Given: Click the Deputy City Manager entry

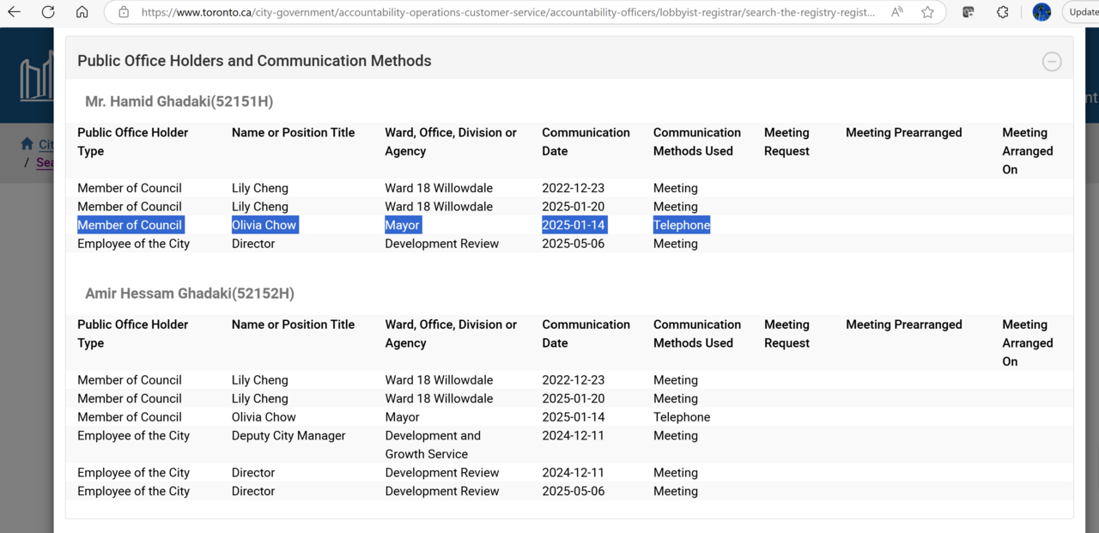Looking at the screenshot, I should point(288,436).
